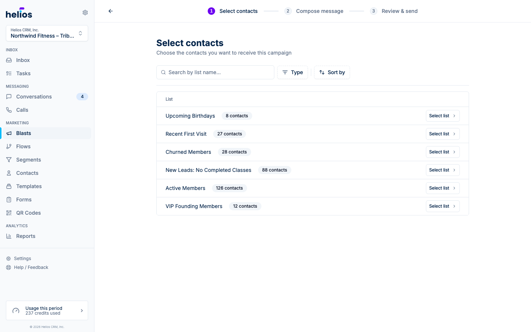Screen dimensions: 531x332
Task: Expand the Usage this period panel
Action: coord(47,311)
